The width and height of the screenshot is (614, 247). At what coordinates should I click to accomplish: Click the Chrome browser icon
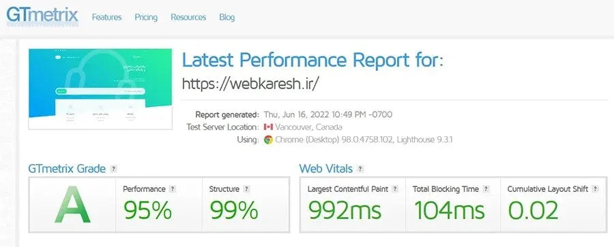click(x=268, y=139)
